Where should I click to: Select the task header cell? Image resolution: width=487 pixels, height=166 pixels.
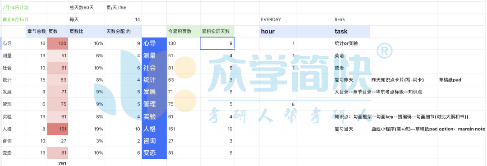351,32
